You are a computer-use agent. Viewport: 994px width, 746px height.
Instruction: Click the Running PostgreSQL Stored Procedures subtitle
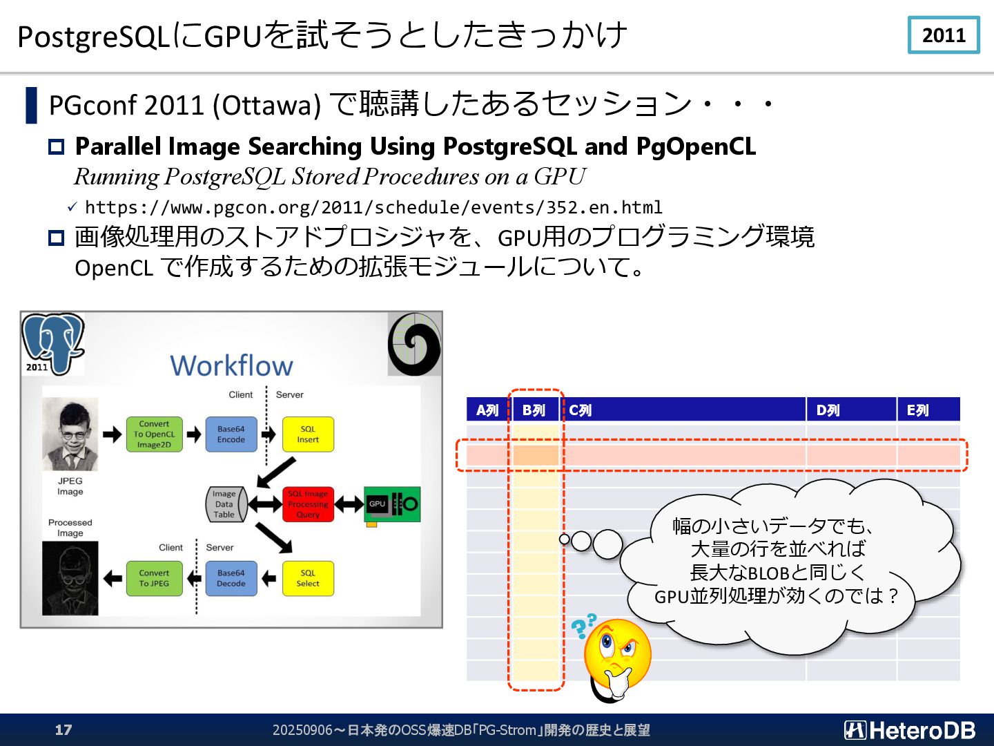[329, 177]
